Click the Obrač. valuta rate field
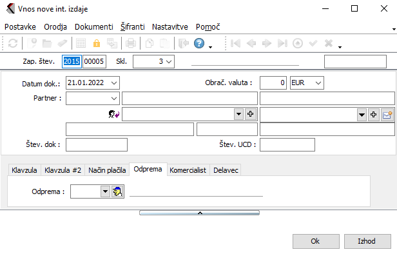 click(x=273, y=83)
